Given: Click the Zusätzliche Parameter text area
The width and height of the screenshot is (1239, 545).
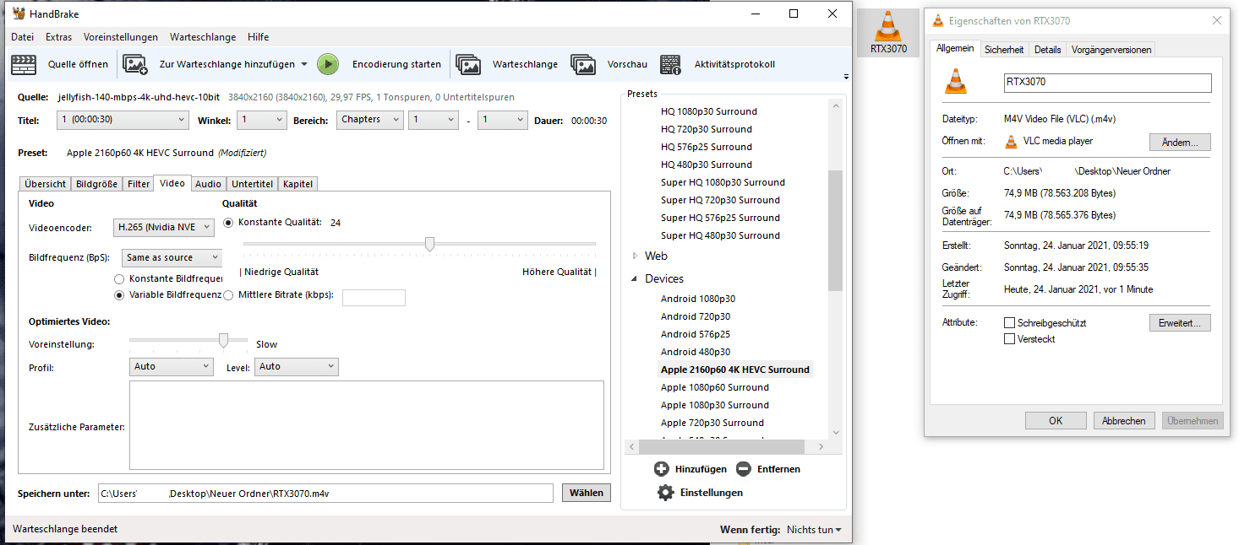Looking at the screenshot, I should coord(367,425).
